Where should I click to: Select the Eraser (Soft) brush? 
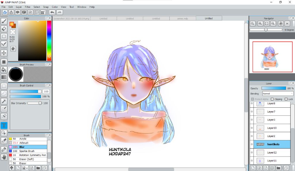click(x=28, y=159)
